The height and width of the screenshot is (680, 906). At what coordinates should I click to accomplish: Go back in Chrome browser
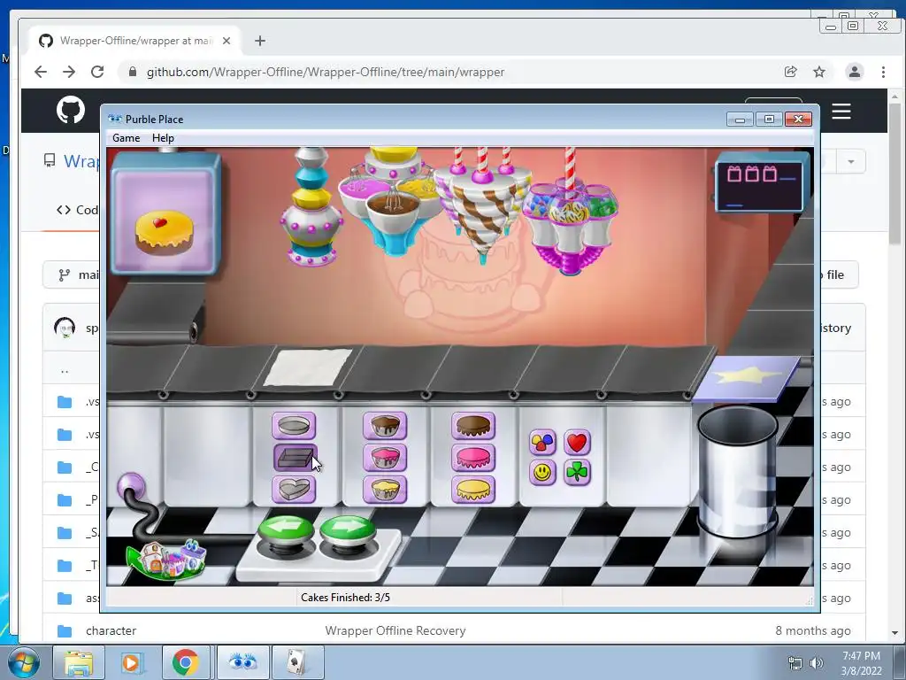41,72
